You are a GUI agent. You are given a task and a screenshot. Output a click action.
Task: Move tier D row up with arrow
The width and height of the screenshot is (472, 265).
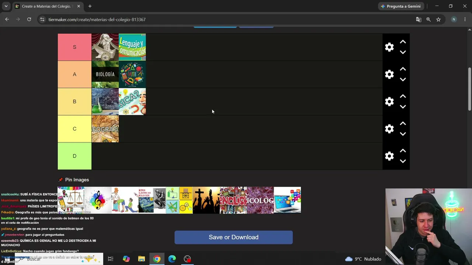tap(403, 151)
